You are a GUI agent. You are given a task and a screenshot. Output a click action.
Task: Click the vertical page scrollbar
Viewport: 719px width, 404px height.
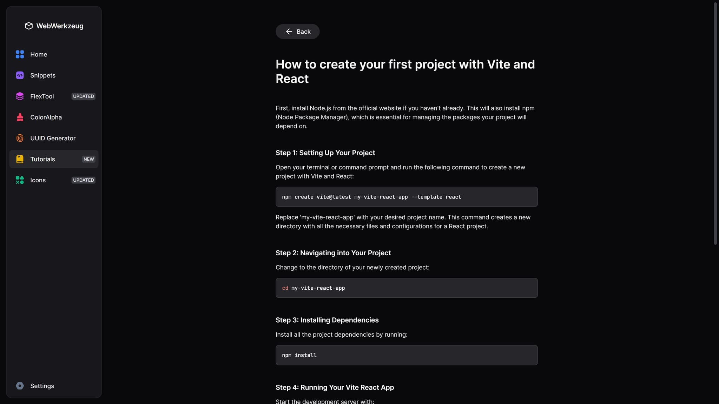(715, 123)
